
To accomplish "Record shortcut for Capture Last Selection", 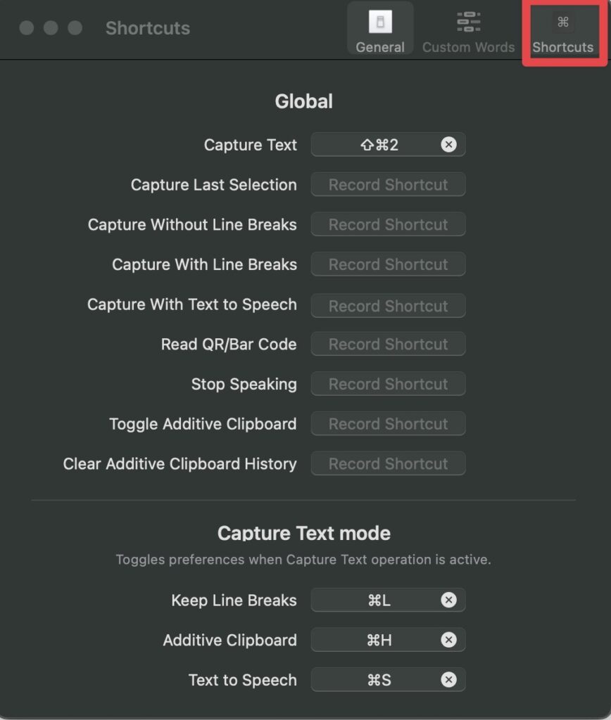I will point(388,185).
